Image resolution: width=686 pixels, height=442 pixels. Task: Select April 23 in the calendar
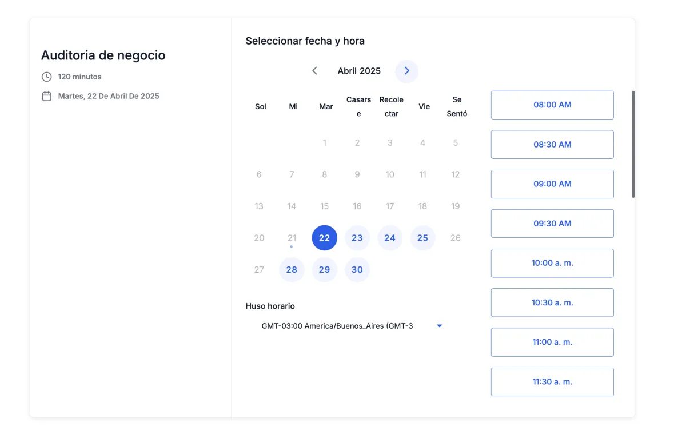coord(357,238)
